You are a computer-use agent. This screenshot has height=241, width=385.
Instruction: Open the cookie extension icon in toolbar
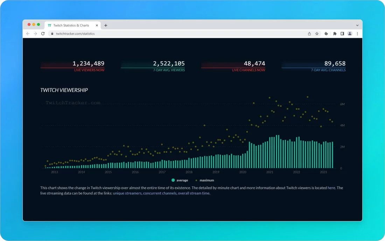[326, 34]
